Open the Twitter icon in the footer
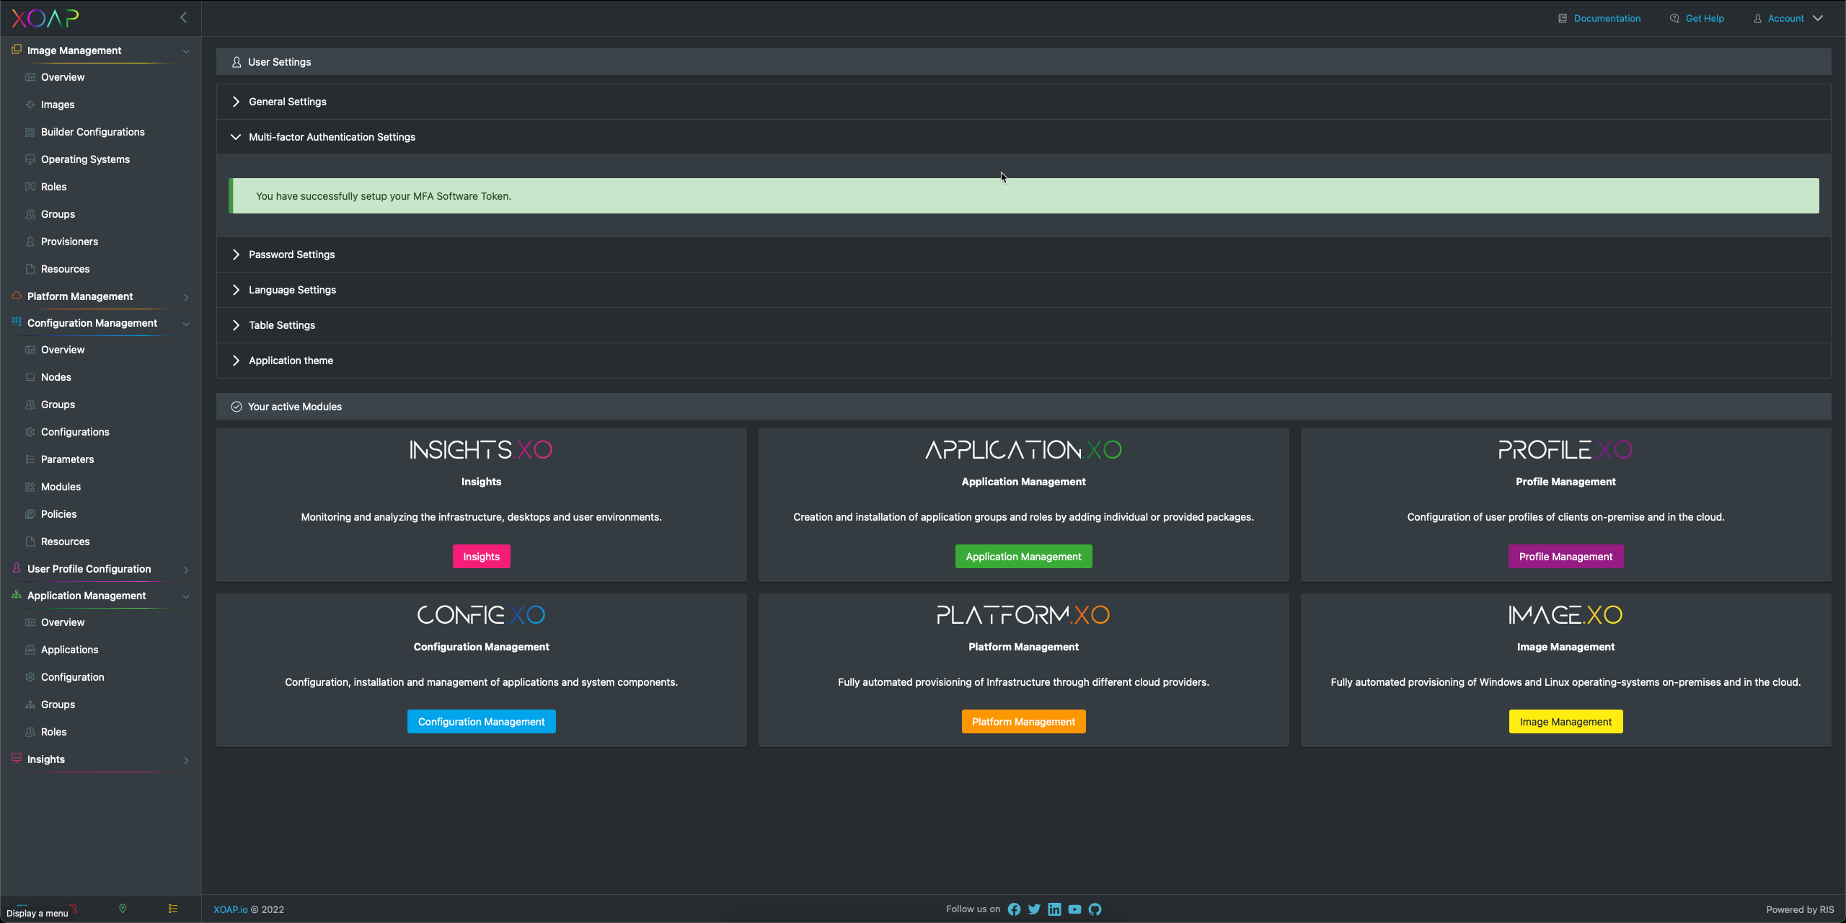The image size is (1846, 923). (1034, 909)
